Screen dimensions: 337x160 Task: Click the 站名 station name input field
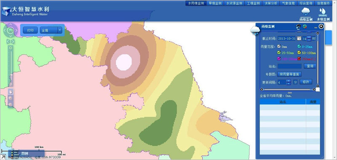tap(289, 66)
